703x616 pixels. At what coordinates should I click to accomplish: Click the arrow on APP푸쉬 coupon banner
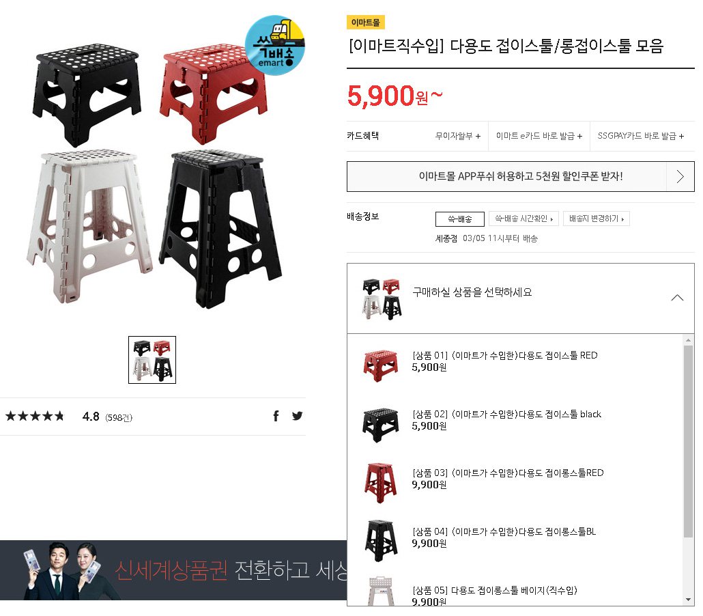[680, 176]
